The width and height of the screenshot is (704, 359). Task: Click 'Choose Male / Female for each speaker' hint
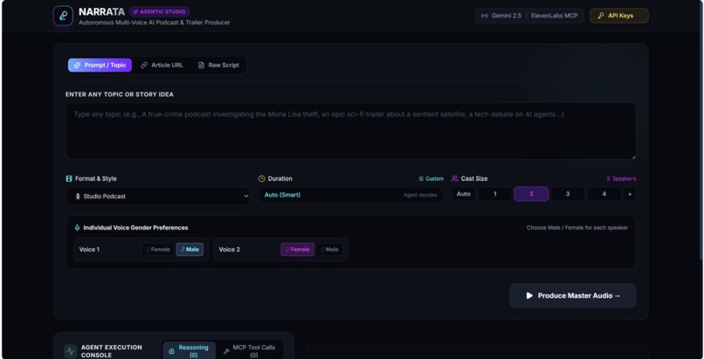click(x=577, y=227)
